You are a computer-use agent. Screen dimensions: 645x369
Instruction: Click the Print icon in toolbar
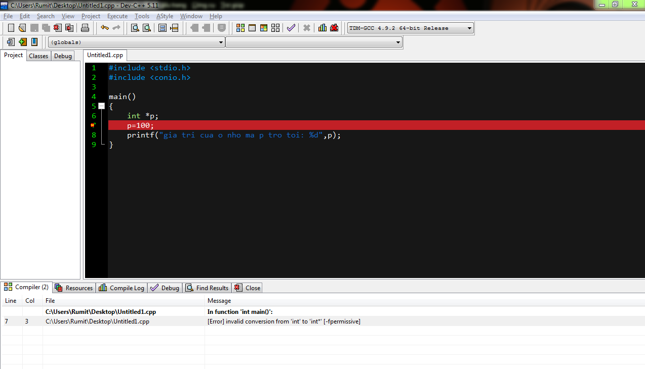click(85, 28)
